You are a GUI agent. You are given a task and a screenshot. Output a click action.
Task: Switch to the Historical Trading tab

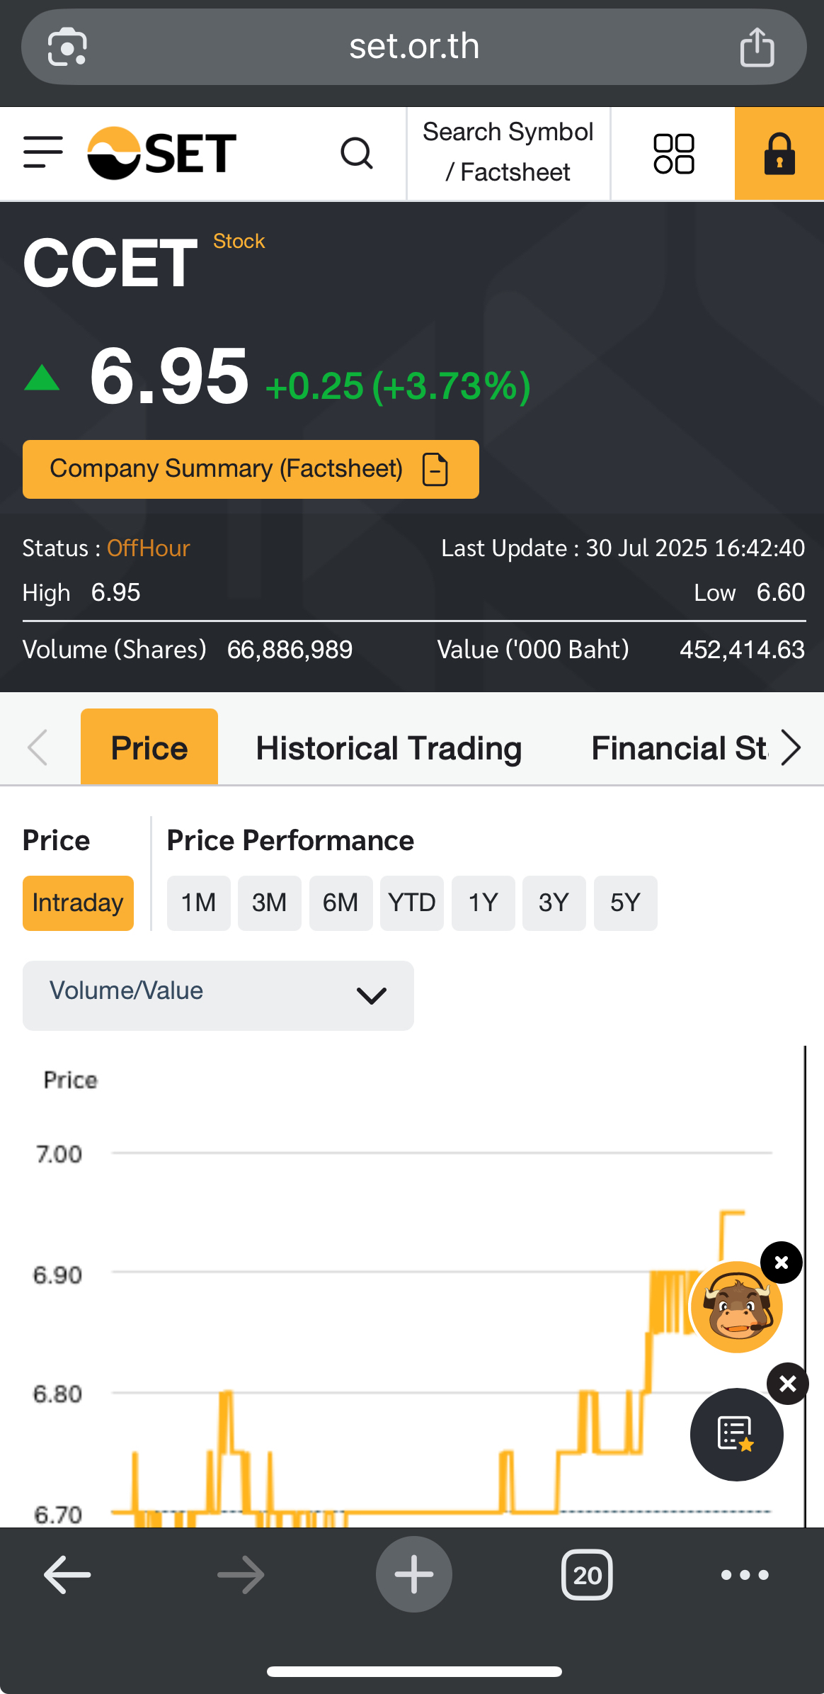389,748
